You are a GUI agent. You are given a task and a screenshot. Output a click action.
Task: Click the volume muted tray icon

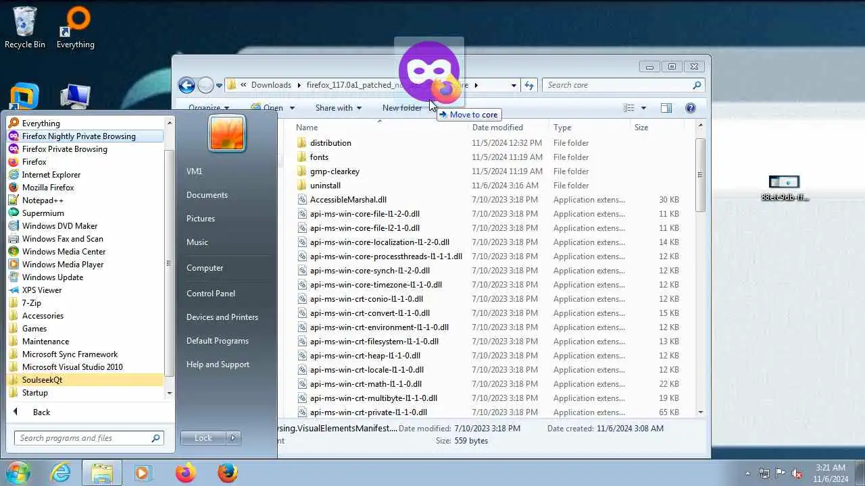coord(797,473)
